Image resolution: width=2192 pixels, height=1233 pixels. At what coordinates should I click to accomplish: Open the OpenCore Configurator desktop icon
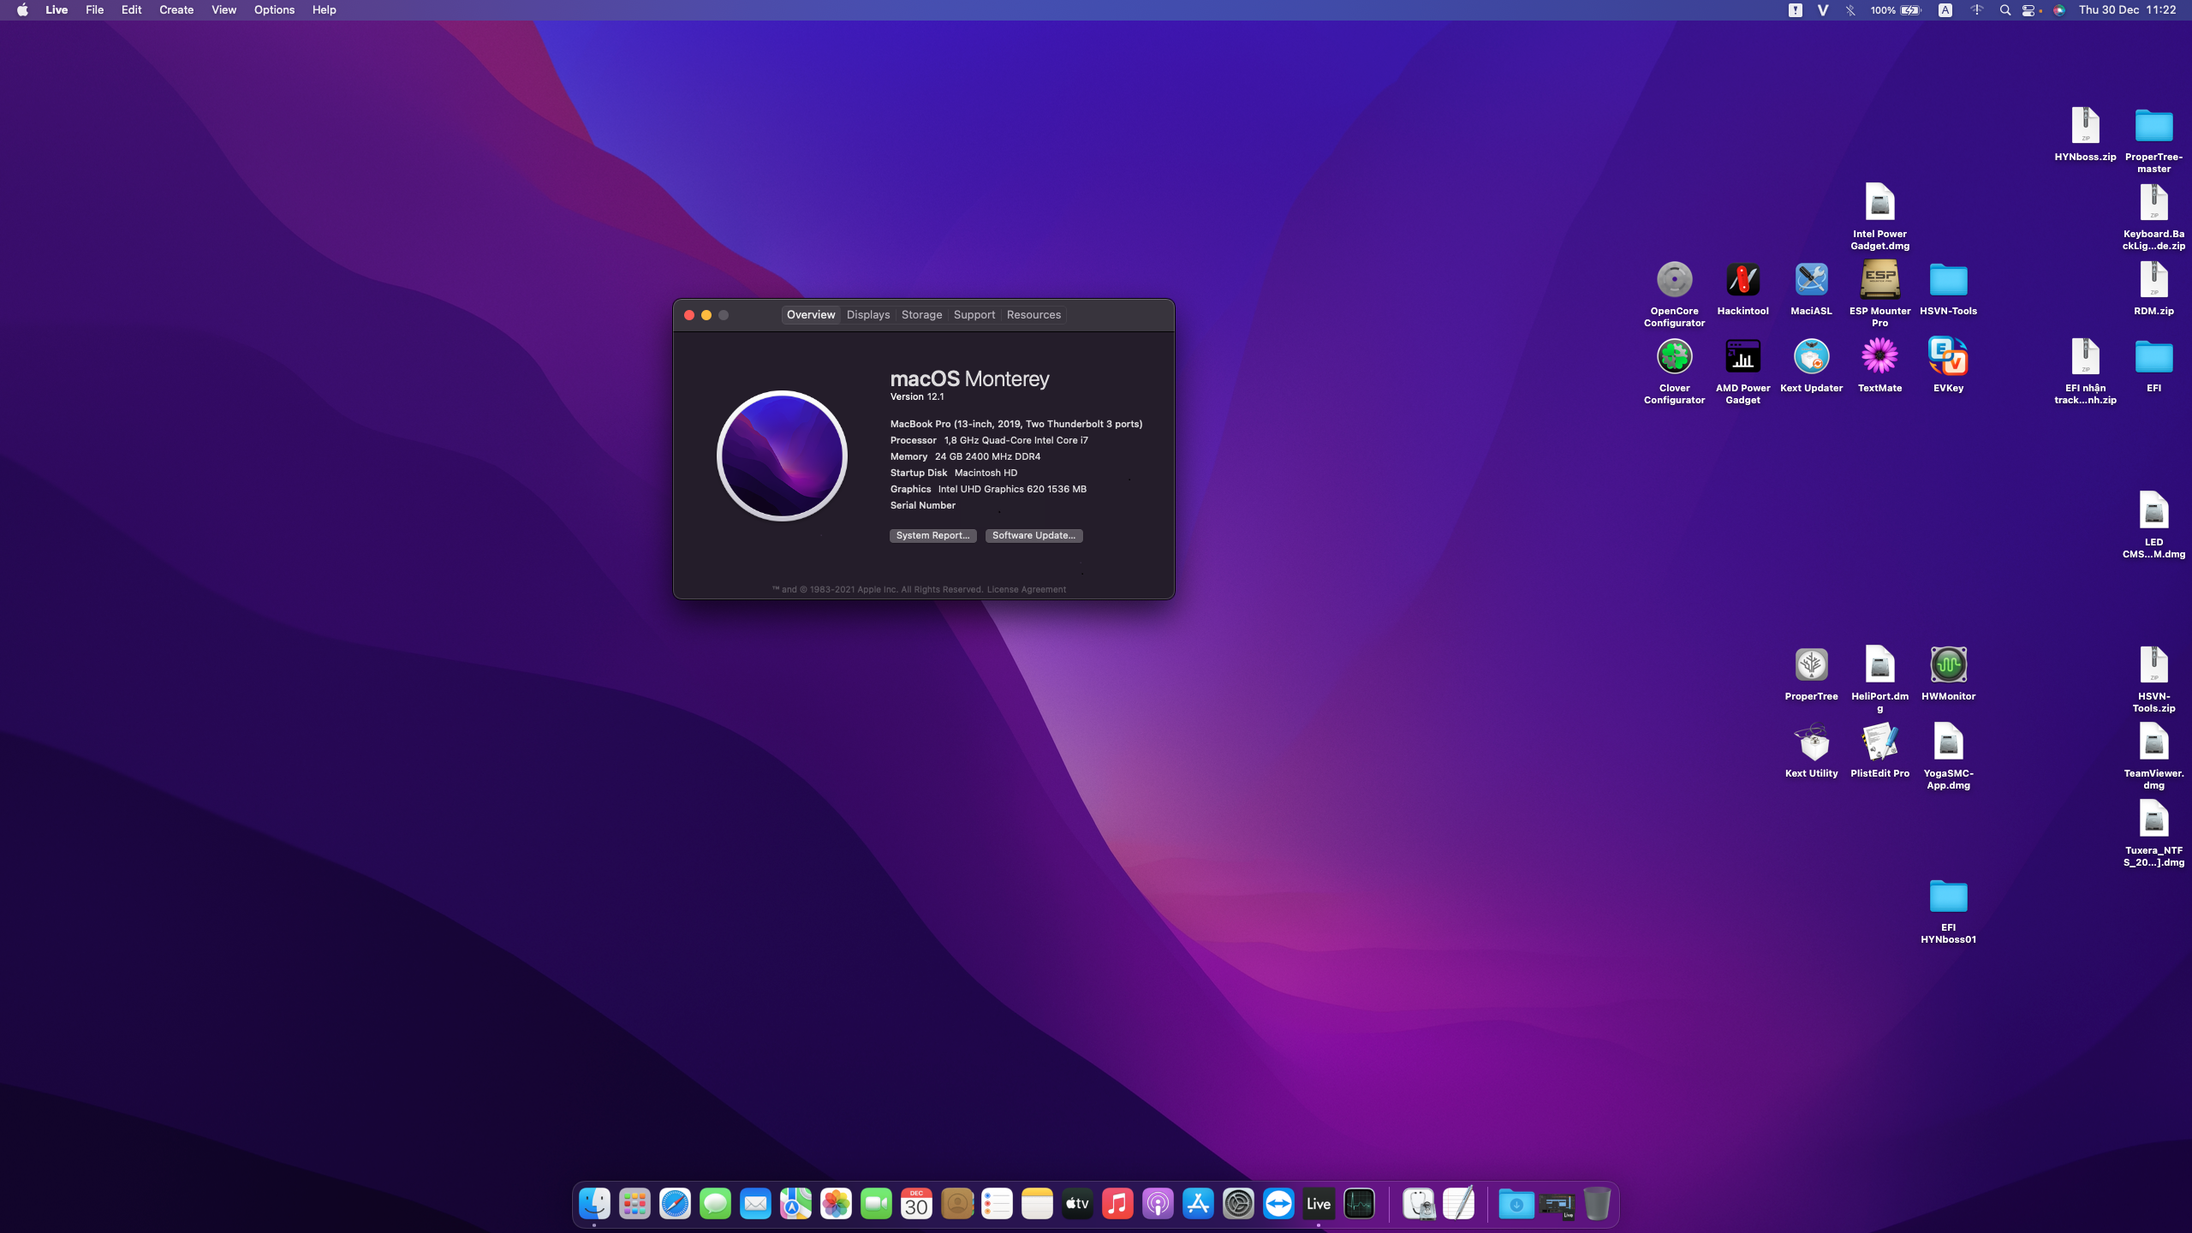click(x=1674, y=280)
